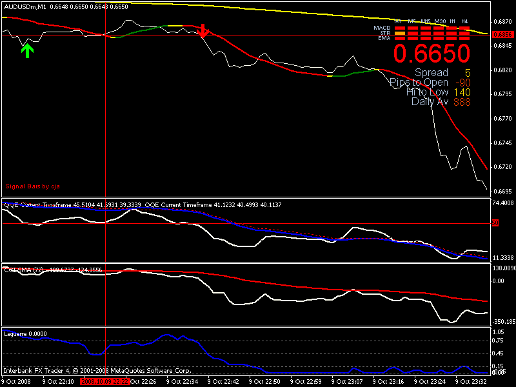Click the MACD signal bar under M5
Viewport: 516px width, 387px height.
pyautogui.click(x=413, y=28)
